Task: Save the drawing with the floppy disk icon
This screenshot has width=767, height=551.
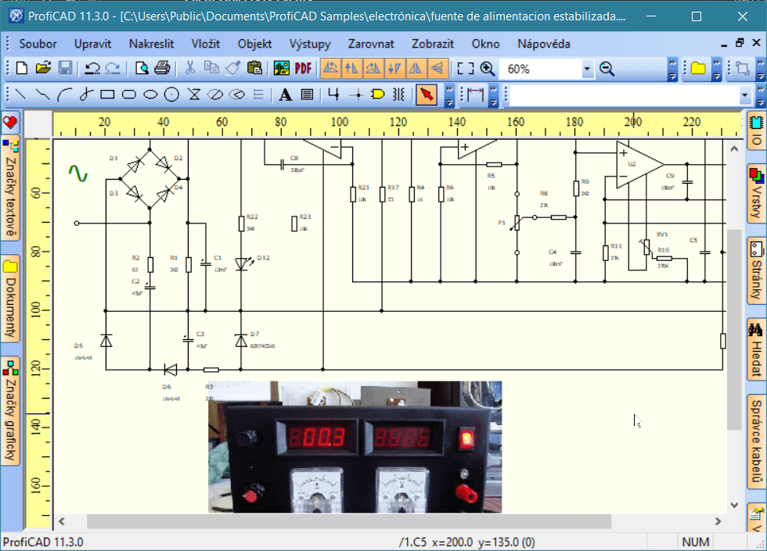Action: [x=66, y=69]
